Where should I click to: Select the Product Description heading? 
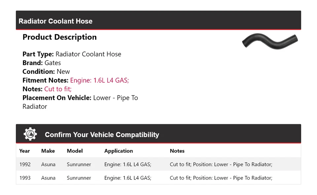click(59, 37)
